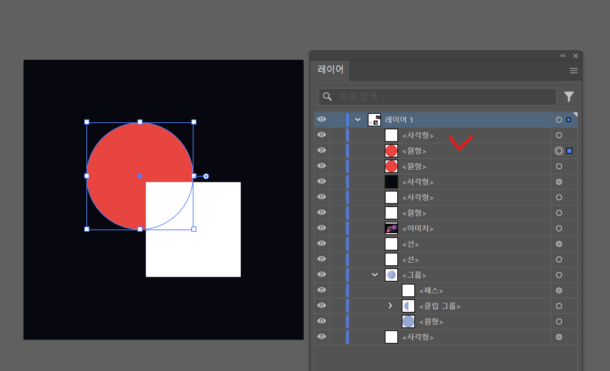The width and height of the screenshot is (610, 371).
Task: Click outlined selection square on 레이어 1 row
Action: point(569,120)
